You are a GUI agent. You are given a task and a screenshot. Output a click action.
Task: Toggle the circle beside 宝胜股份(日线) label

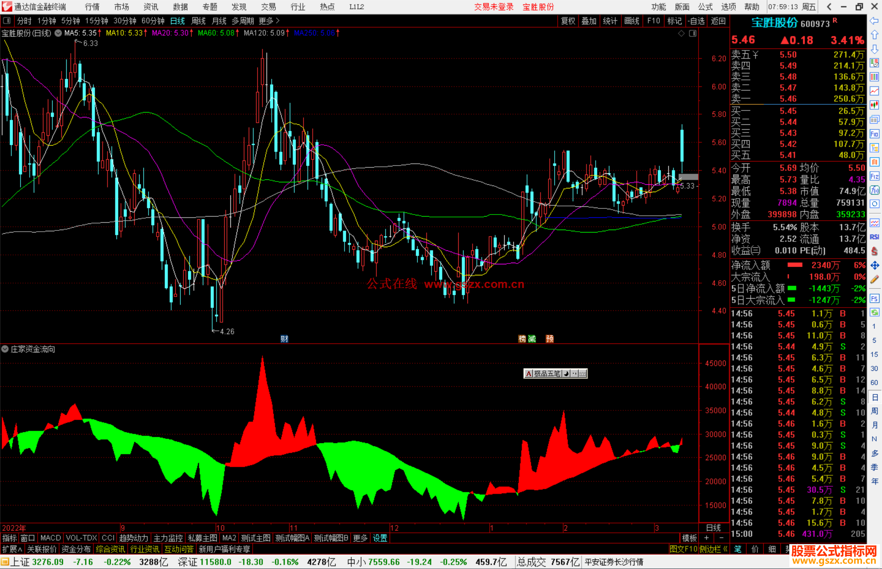(58, 33)
